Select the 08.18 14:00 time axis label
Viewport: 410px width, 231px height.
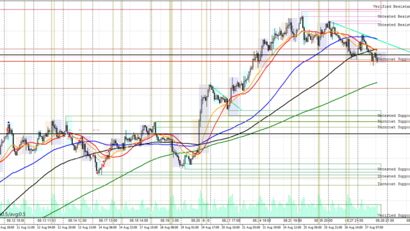coord(139,221)
